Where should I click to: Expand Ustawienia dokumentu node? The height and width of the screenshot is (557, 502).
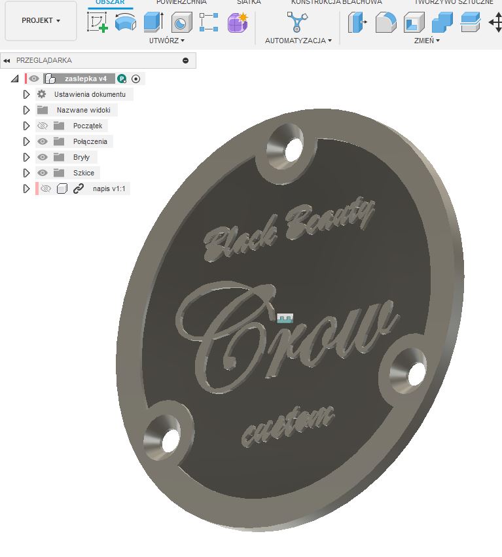tap(26, 94)
